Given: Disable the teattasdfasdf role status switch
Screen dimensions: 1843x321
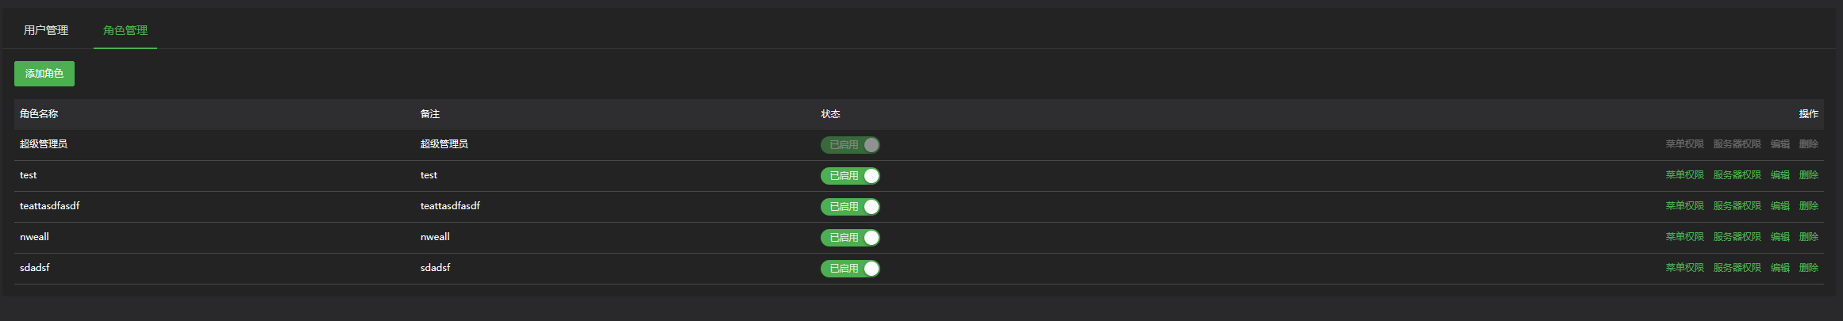Looking at the screenshot, I should pos(850,207).
